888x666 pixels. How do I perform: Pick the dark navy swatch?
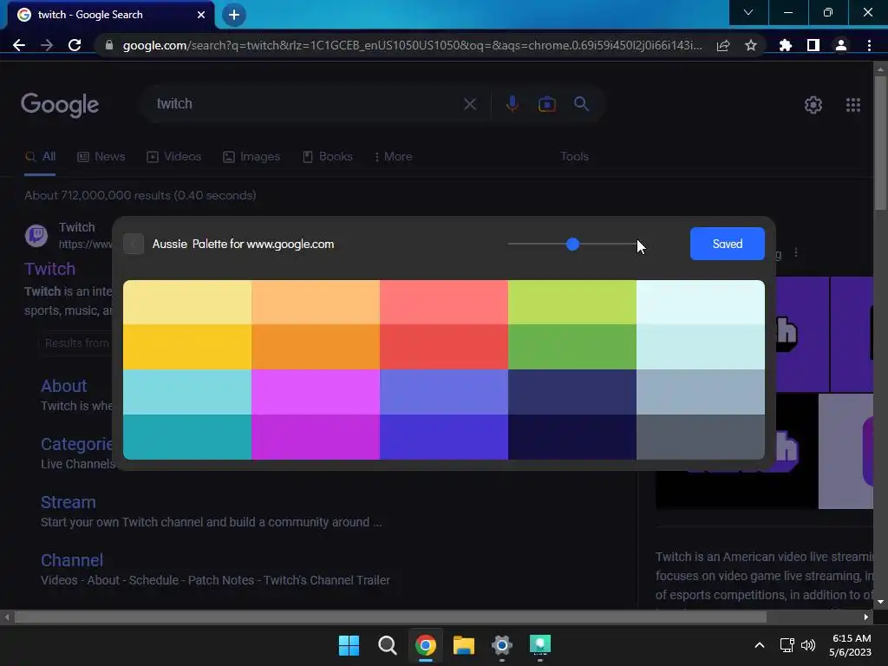coord(572,437)
